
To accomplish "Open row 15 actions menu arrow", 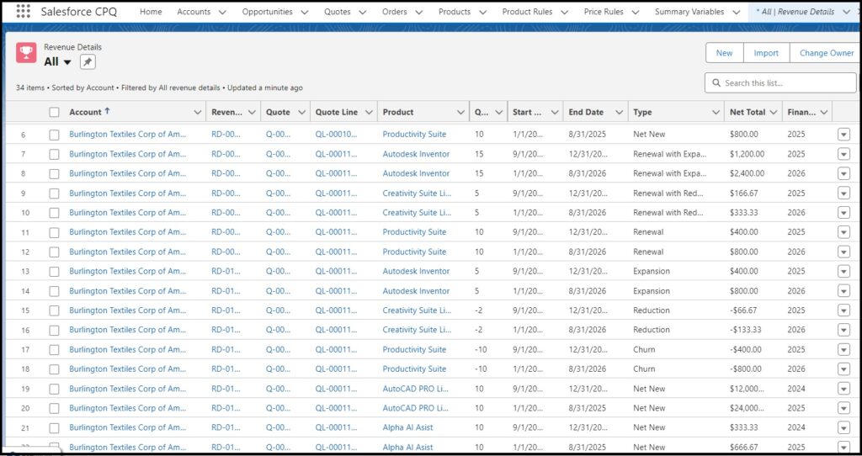I will 843,310.
